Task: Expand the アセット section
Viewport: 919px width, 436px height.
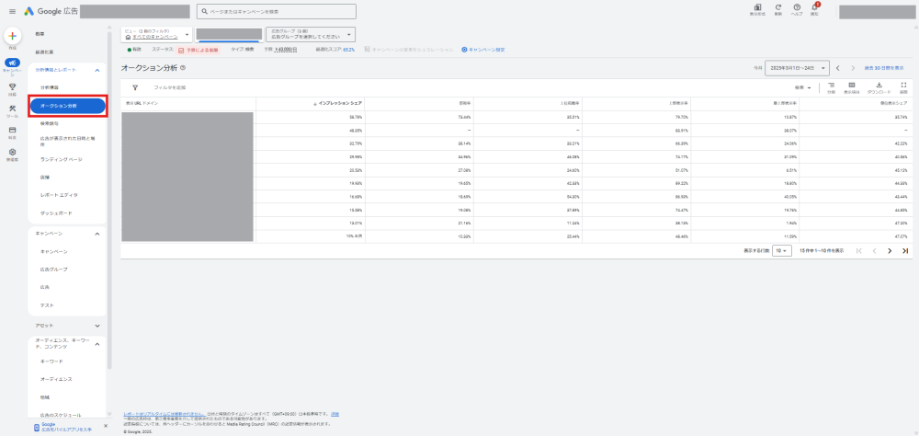Action: pyautogui.click(x=97, y=325)
